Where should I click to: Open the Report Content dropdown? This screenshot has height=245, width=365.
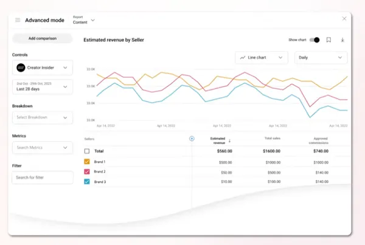point(84,20)
